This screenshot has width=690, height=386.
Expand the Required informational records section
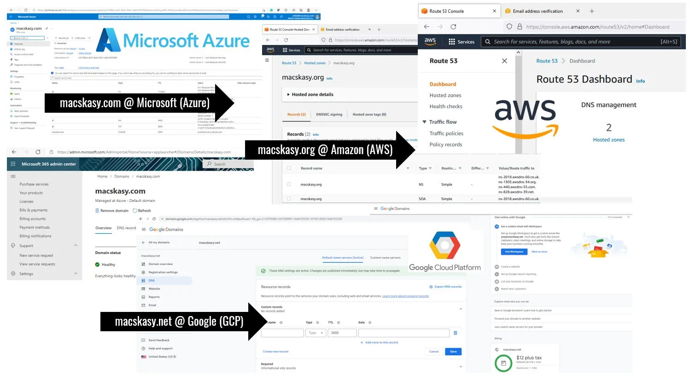(x=461, y=367)
